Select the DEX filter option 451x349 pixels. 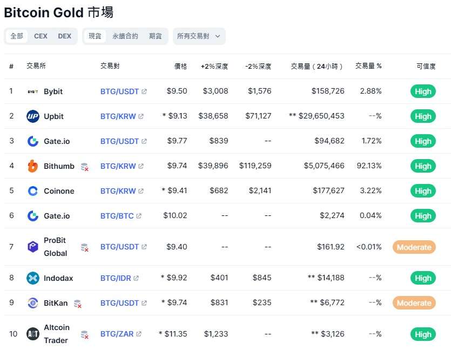pos(64,36)
